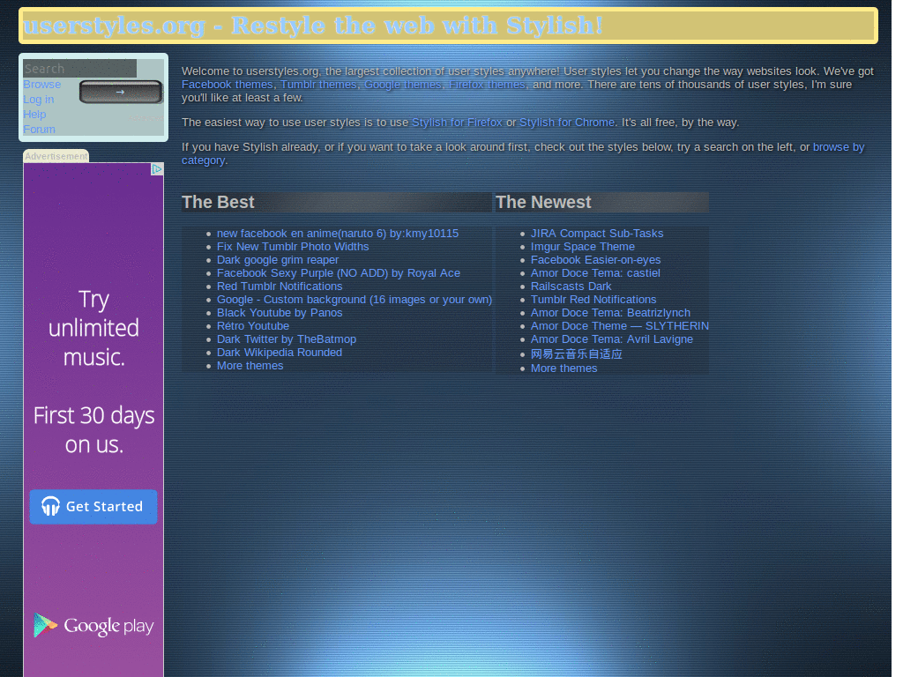This screenshot has height=677, width=903.
Task: Open the Facebook themes link
Action: 227,85
